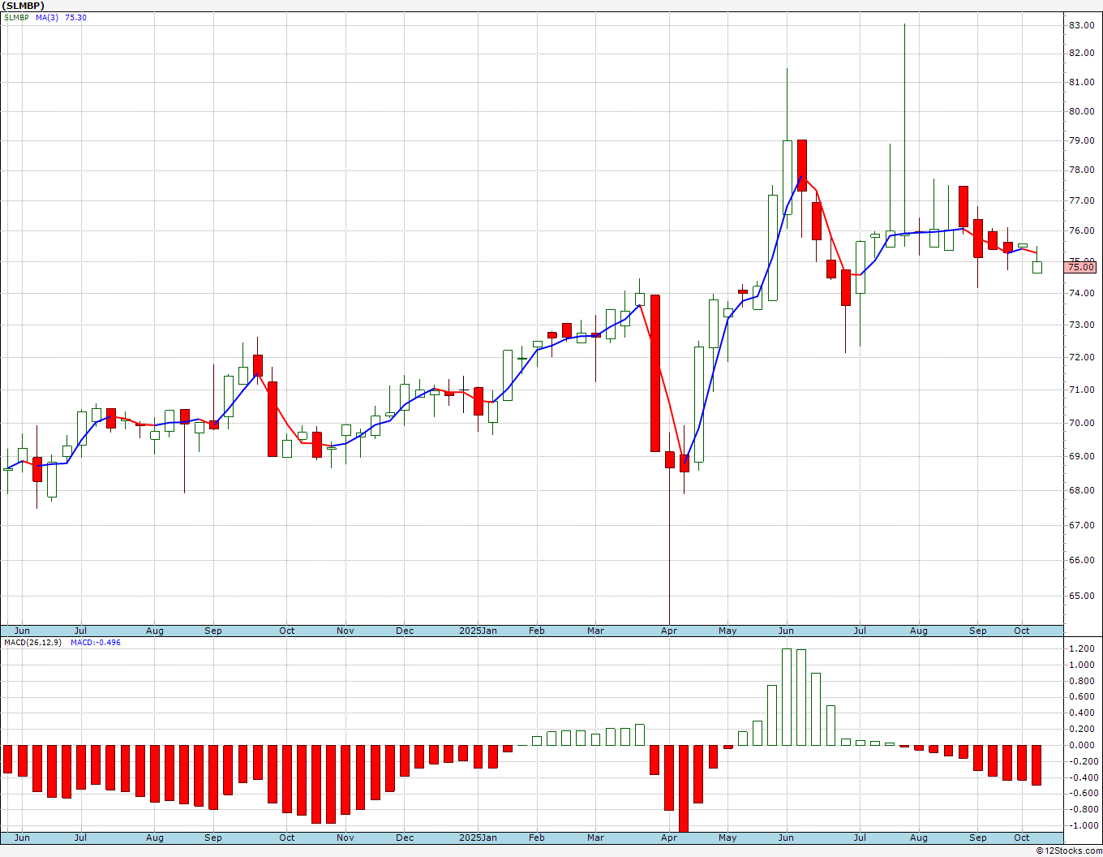The width and height of the screenshot is (1103, 857).
Task: Click Apr on the price chart time axis
Action: 669,631
